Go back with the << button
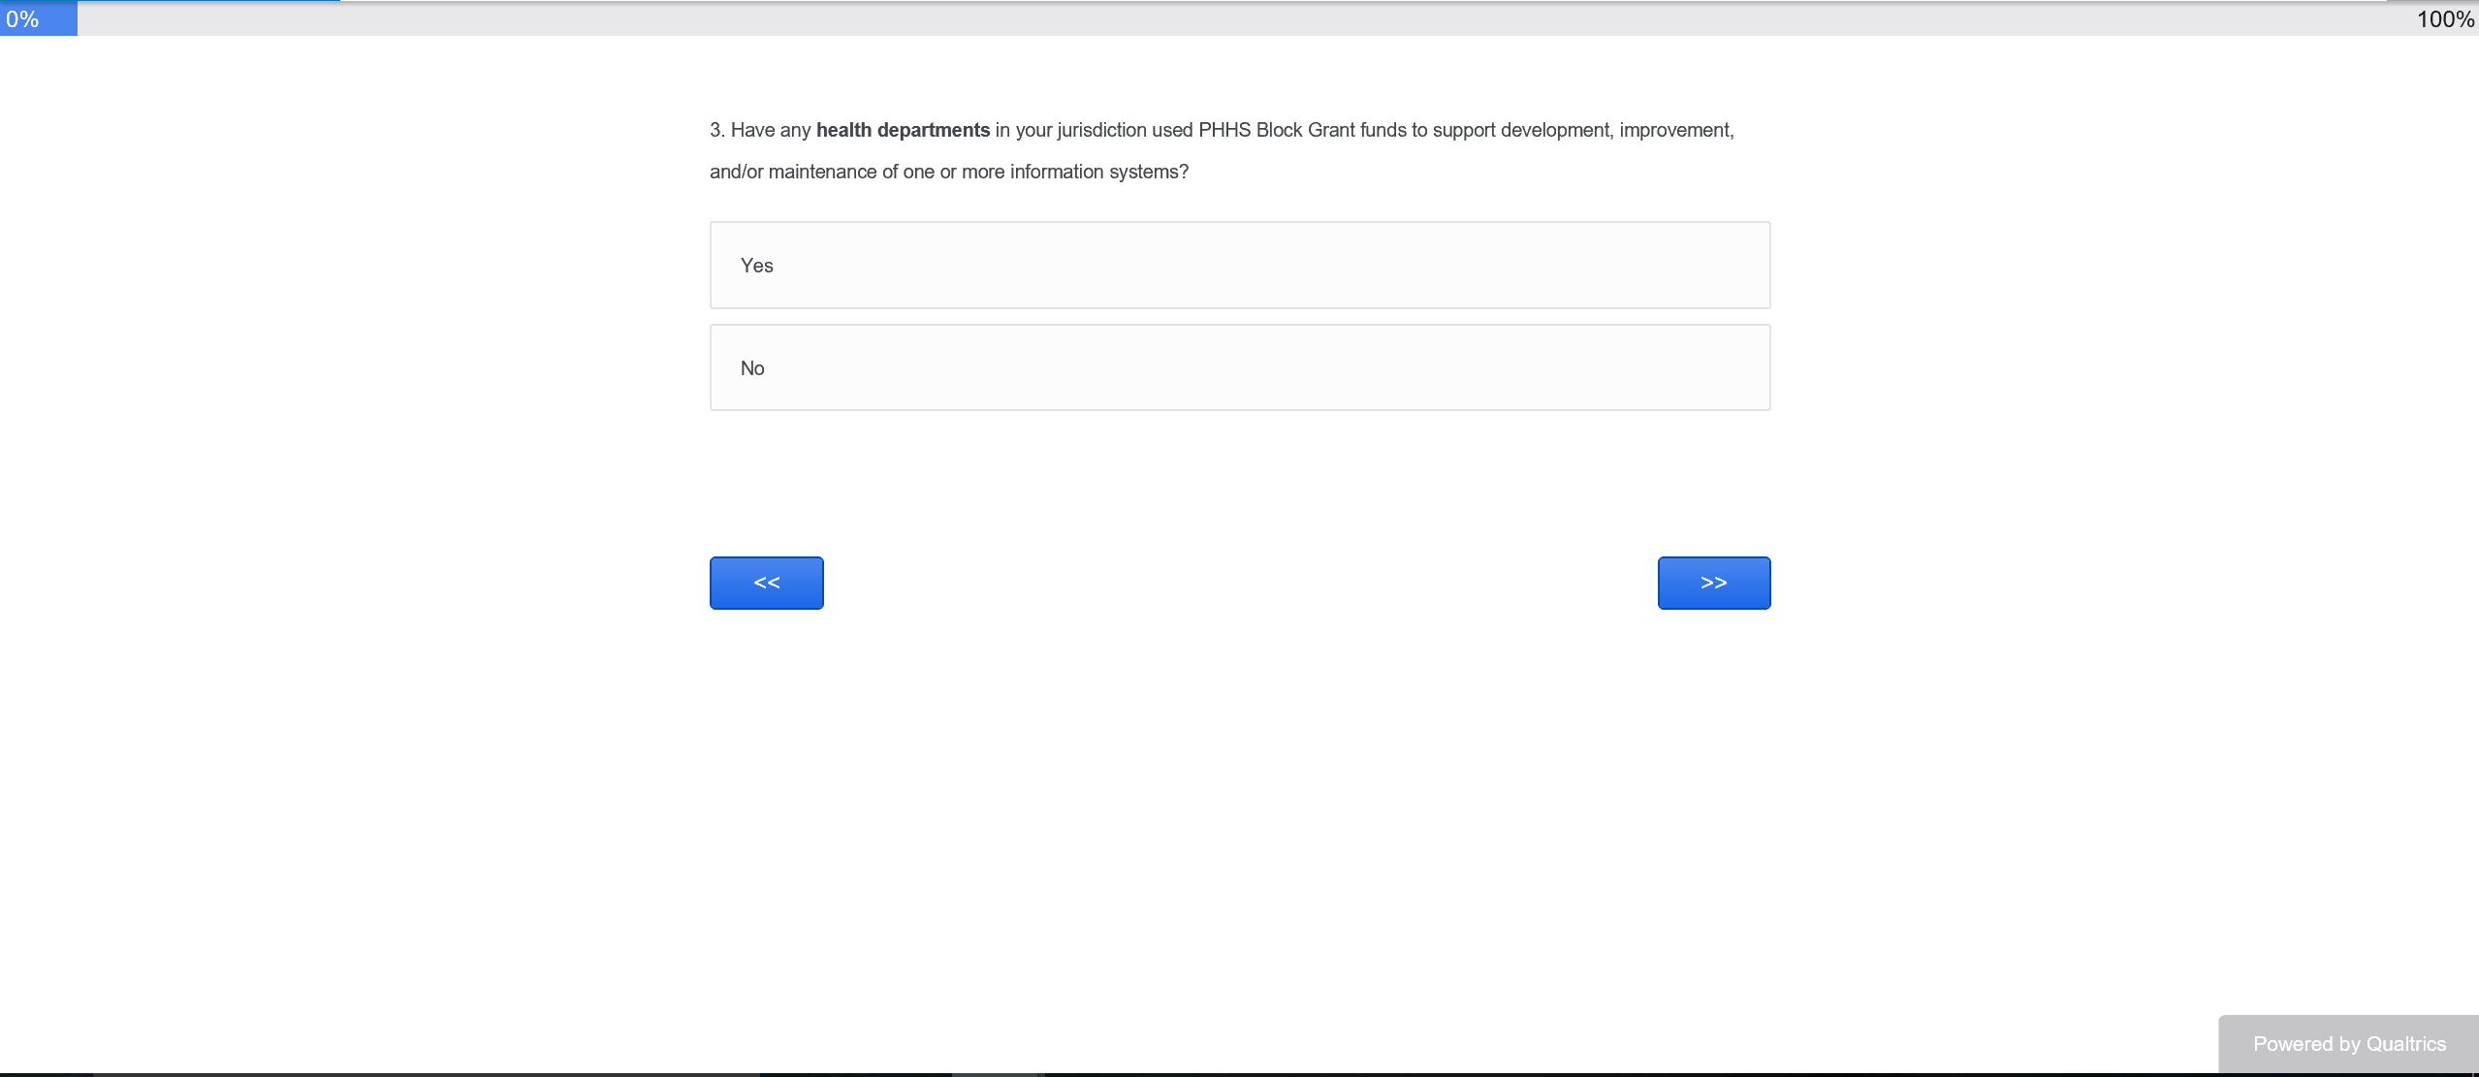This screenshot has width=2479, height=1077. click(766, 583)
